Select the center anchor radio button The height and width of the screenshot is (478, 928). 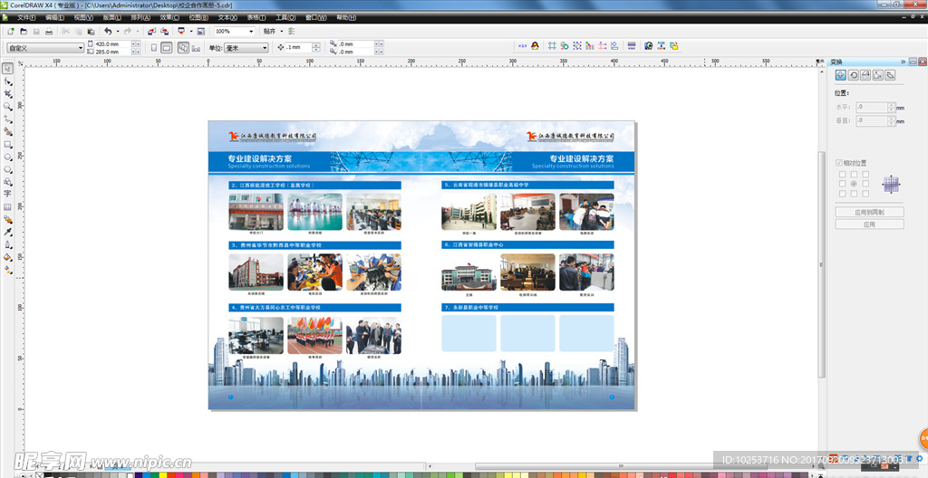854,184
